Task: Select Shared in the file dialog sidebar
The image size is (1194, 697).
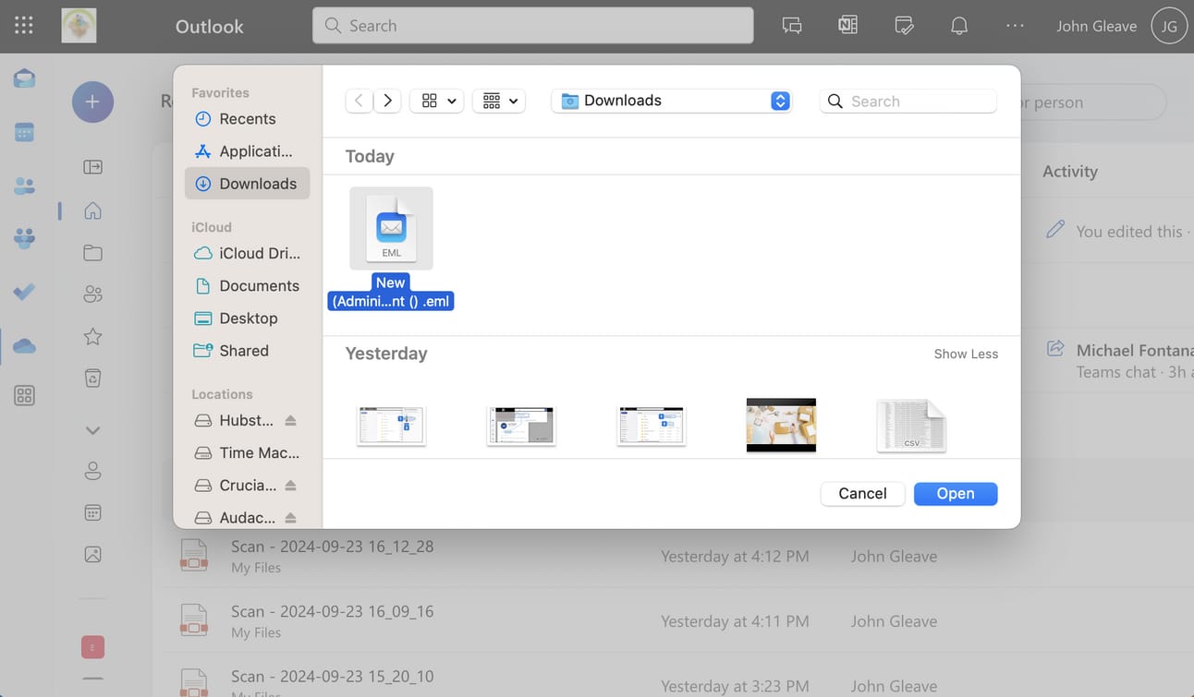Action: [x=247, y=350]
